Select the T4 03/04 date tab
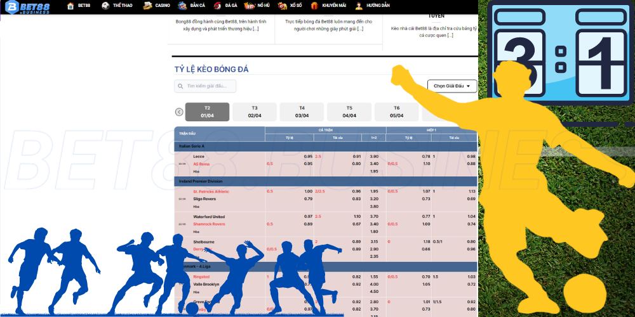This screenshot has width=635, height=317. pyautogui.click(x=302, y=112)
